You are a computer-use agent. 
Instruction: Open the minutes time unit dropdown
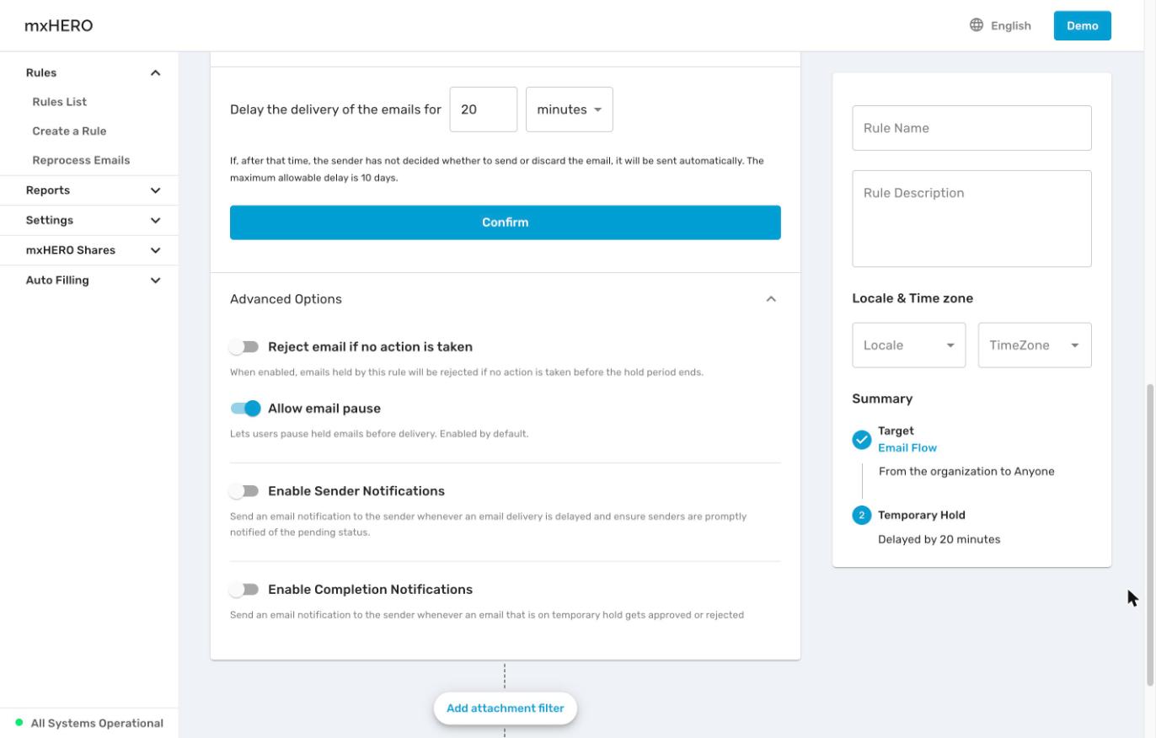coord(570,110)
